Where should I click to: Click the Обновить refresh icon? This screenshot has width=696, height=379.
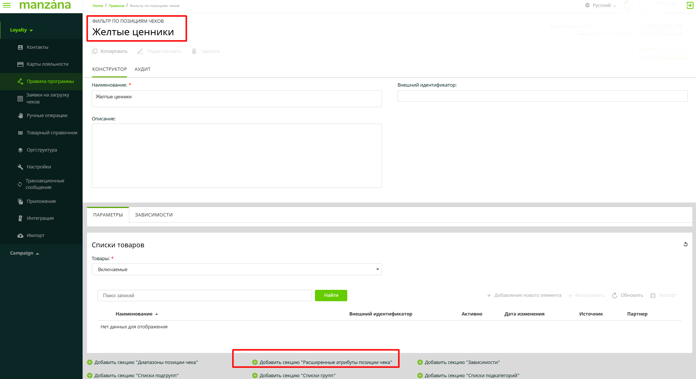point(615,295)
